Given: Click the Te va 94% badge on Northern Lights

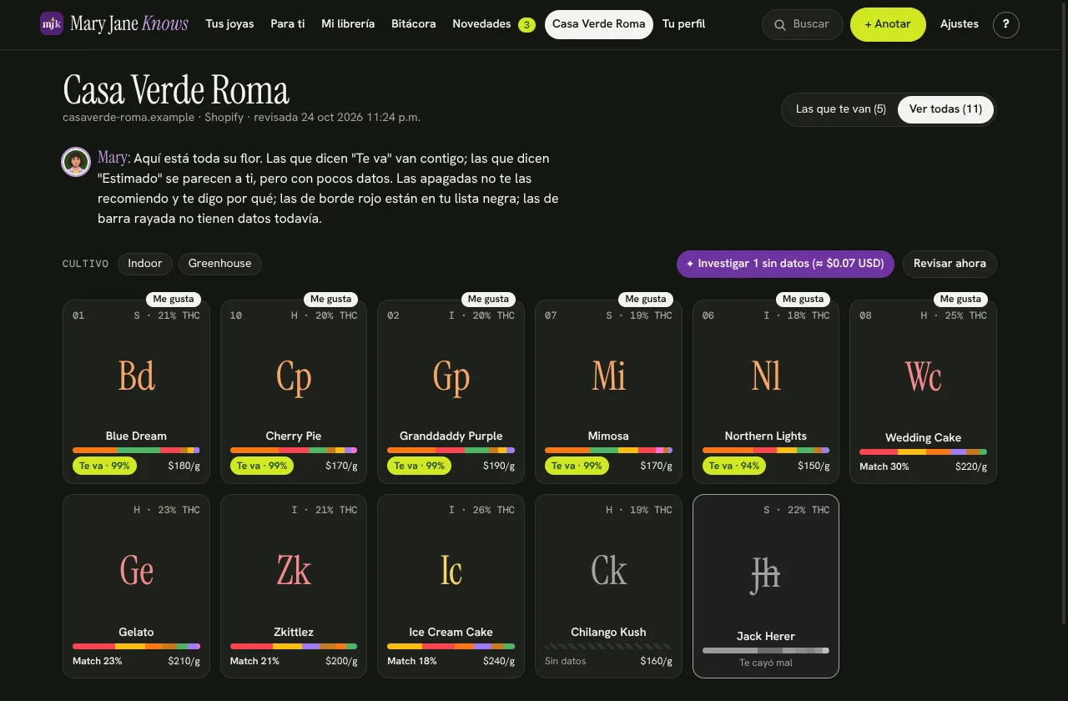Looking at the screenshot, I should tap(734, 466).
